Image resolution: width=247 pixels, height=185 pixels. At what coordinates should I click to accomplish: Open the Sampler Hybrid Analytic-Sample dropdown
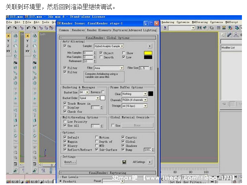click(109, 46)
